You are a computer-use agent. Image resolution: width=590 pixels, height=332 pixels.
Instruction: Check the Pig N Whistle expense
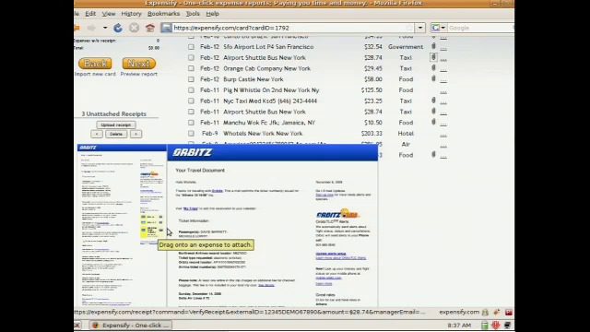(191, 90)
